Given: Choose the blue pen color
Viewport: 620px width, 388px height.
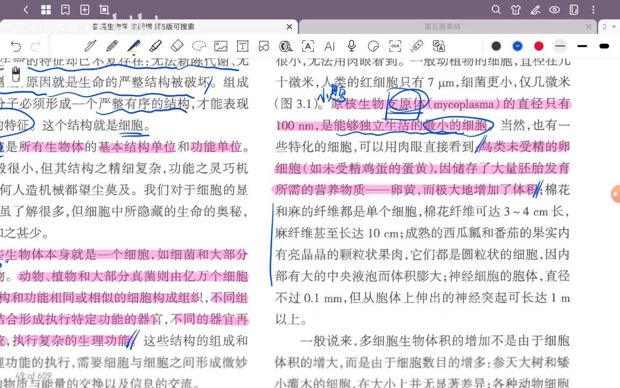Looking at the screenshot, I should (517, 46).
